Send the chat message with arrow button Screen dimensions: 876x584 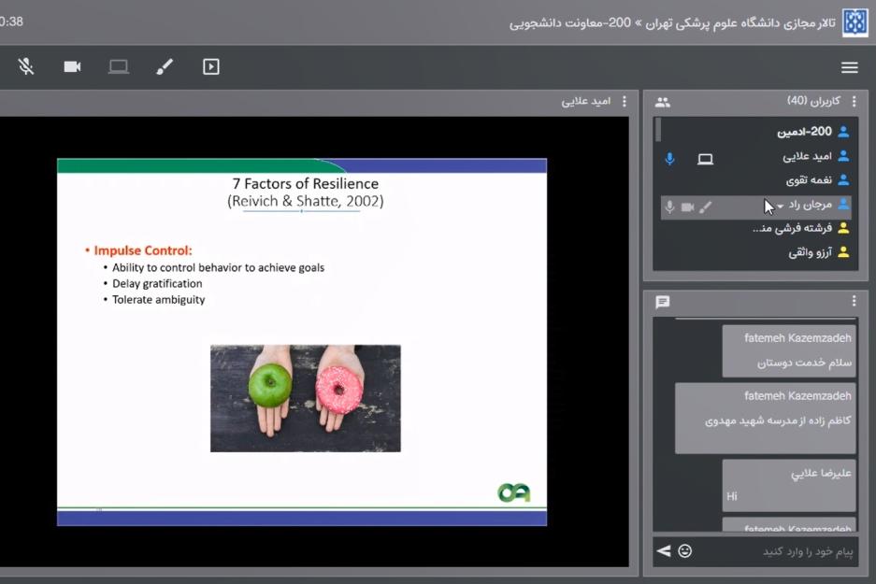tap(664, 551)
